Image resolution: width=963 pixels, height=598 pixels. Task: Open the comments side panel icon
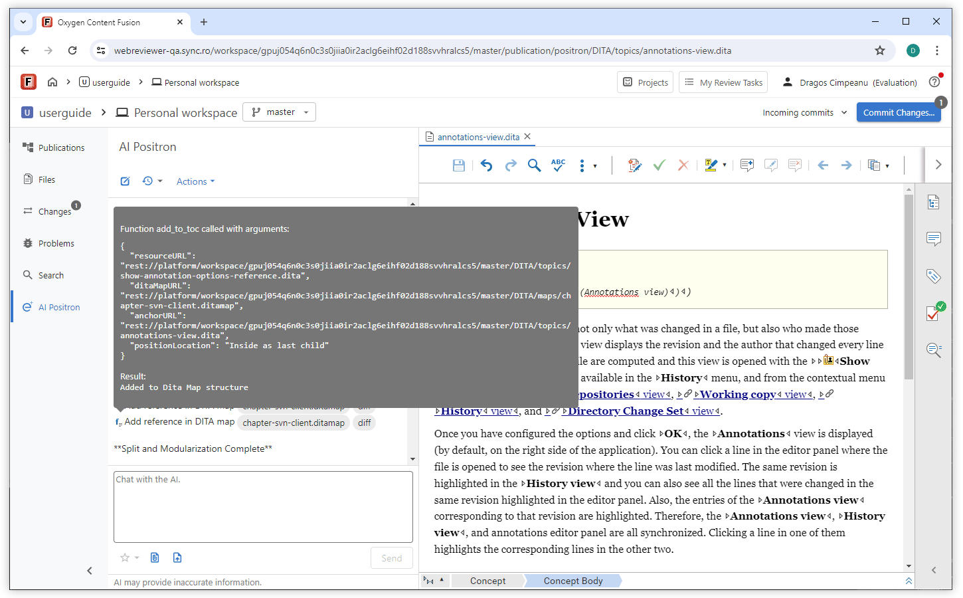pos(934,239)
